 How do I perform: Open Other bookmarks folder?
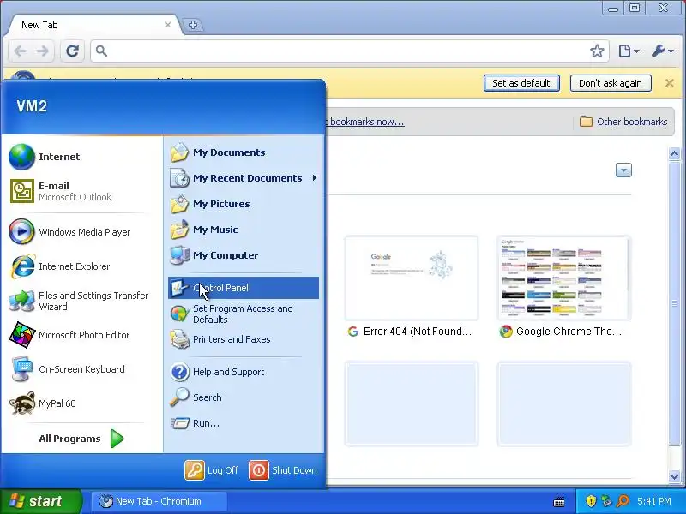[623, 122]
